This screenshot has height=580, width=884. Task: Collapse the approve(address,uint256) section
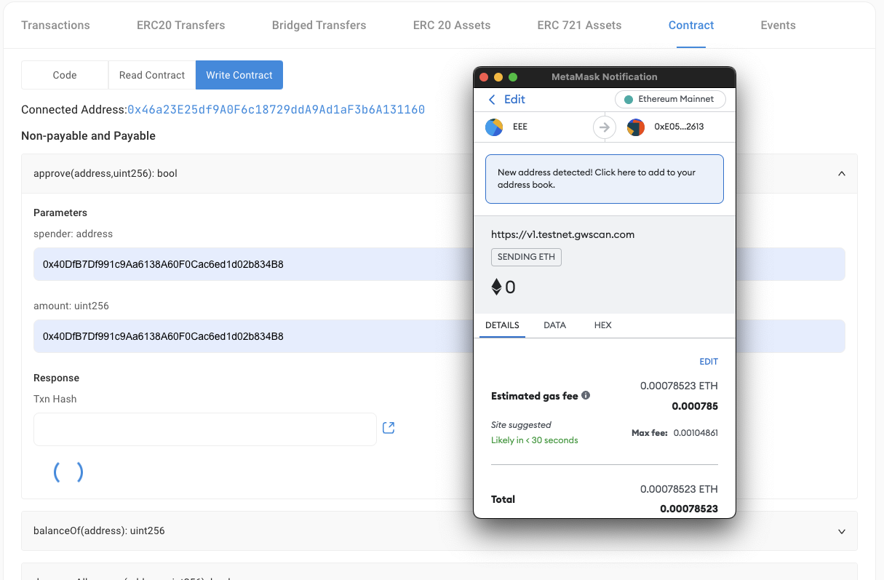click(x=842, y=173)
